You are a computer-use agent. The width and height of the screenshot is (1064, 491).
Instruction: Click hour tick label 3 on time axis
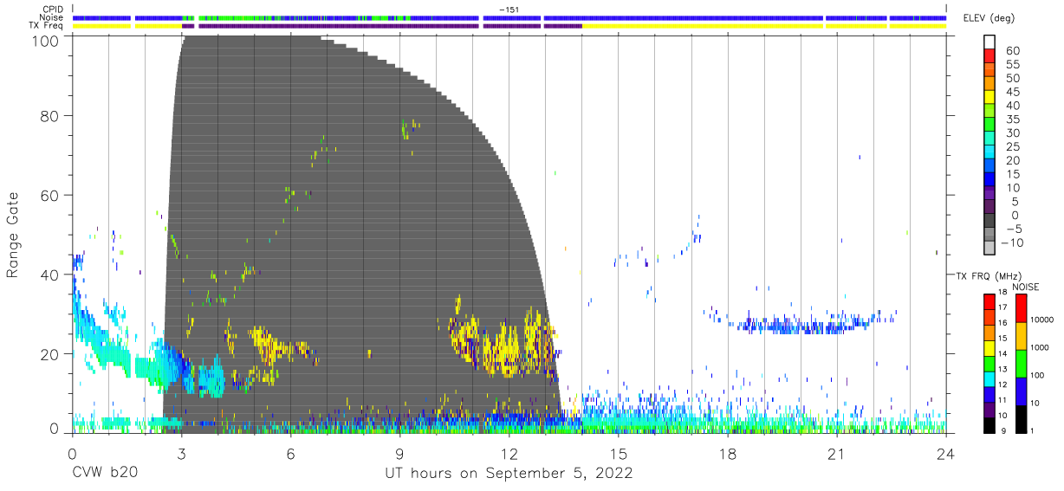(181, 453)
